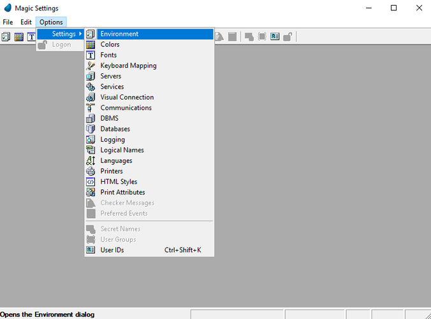Click the disabled Checker Messages entry
Screen dimensions: 431x319
[149, 203]
